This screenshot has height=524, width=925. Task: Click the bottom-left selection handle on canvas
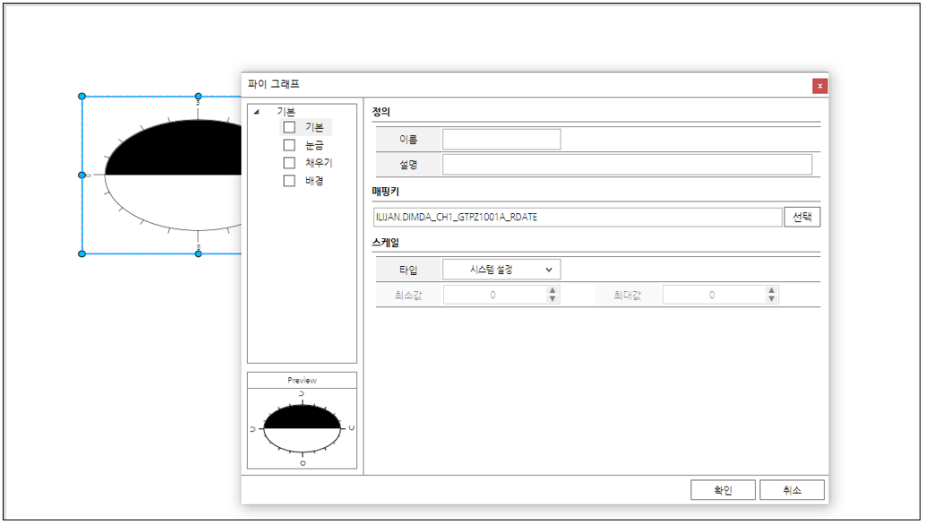point(82,253)
